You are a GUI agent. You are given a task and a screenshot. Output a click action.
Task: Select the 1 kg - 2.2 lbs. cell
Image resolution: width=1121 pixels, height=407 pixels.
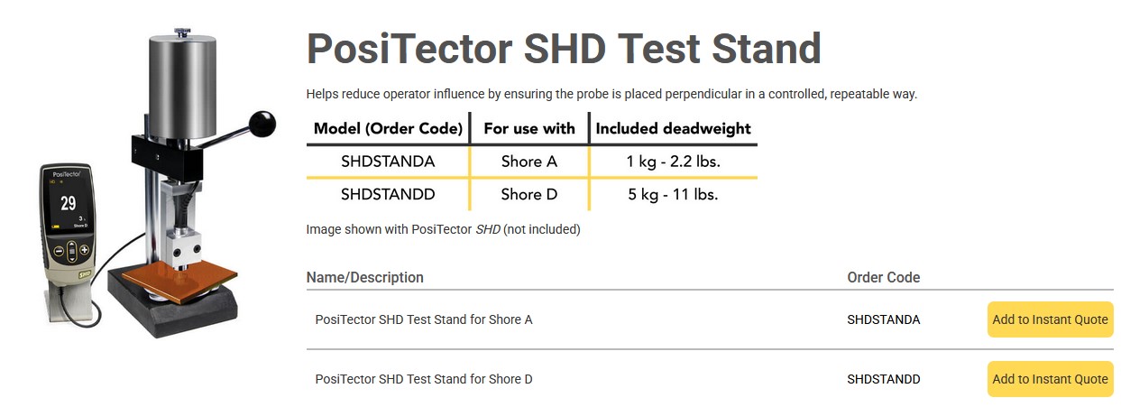click(x=673, y=162)
